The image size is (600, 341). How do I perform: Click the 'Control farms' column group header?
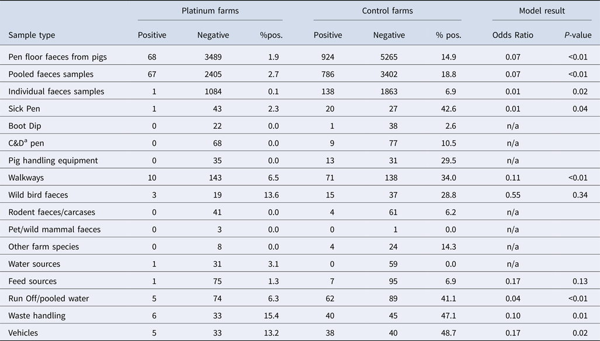387,11
